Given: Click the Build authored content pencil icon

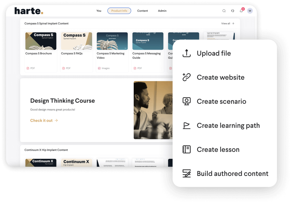Looking at the screenshot, I should click(x=186, y=173).
